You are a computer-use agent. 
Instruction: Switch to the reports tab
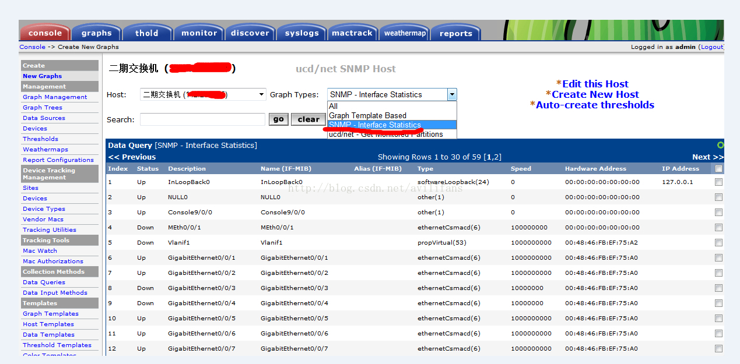pyautogui.click(x=456, y=33)
